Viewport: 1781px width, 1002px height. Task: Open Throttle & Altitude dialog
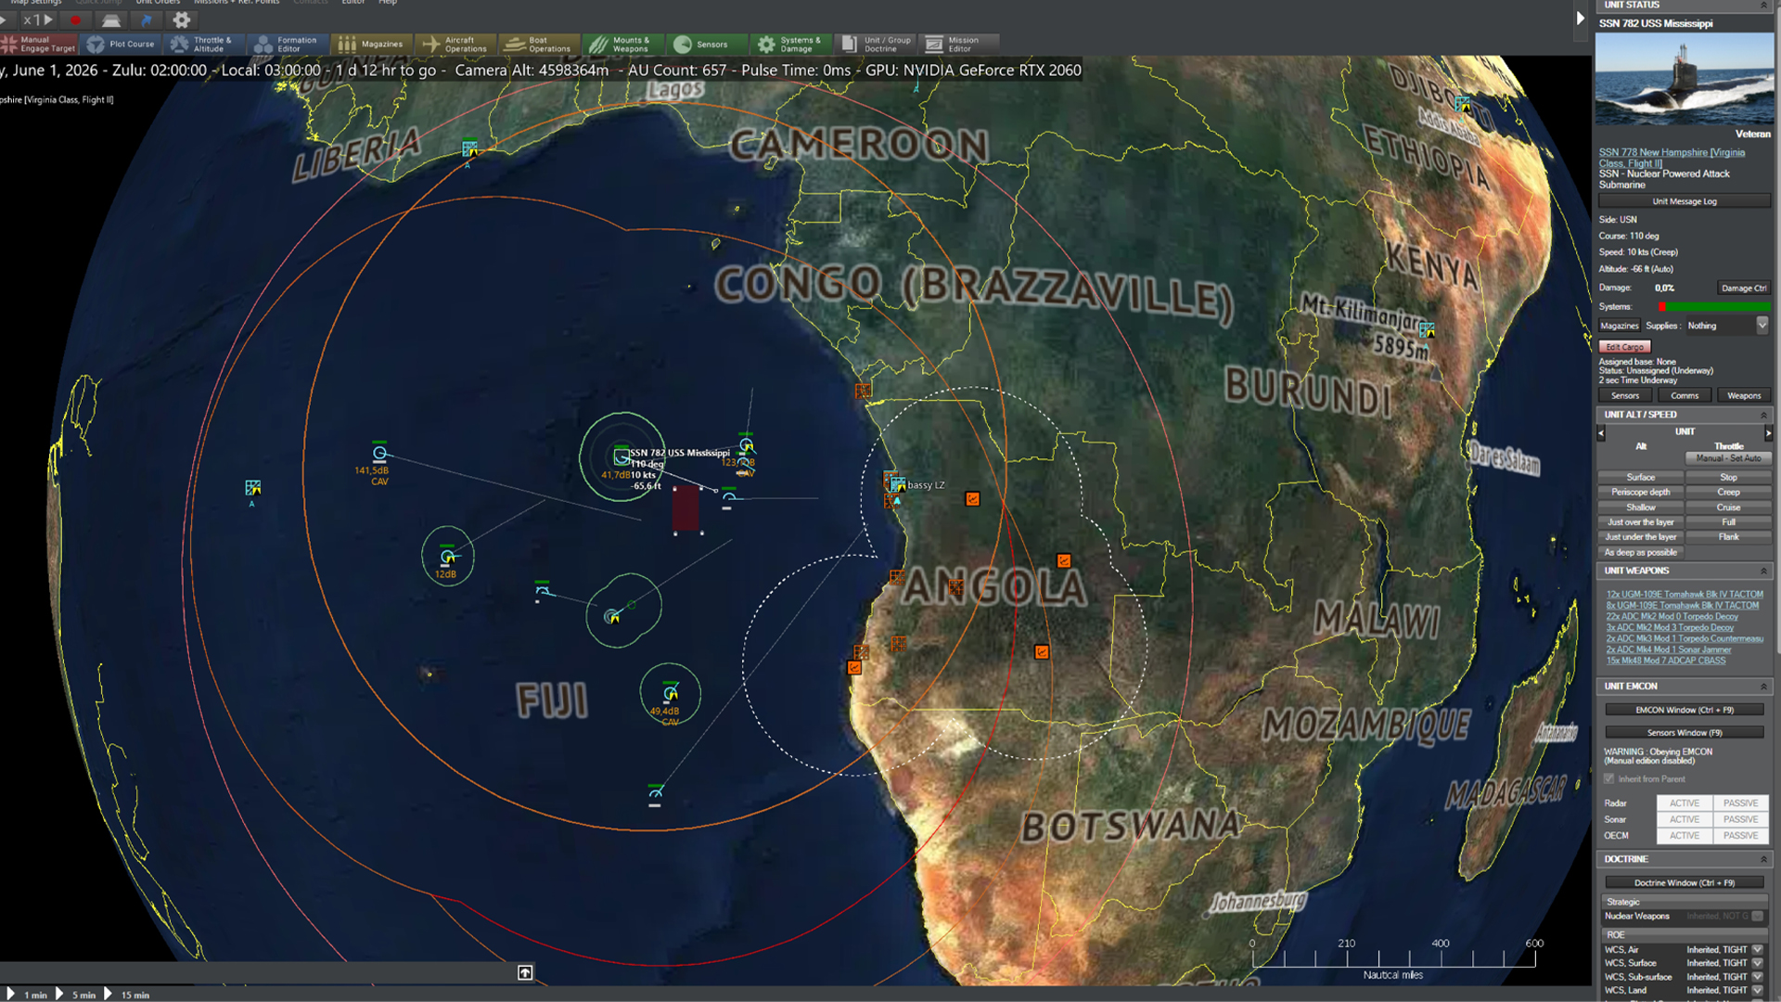point(204,44)
